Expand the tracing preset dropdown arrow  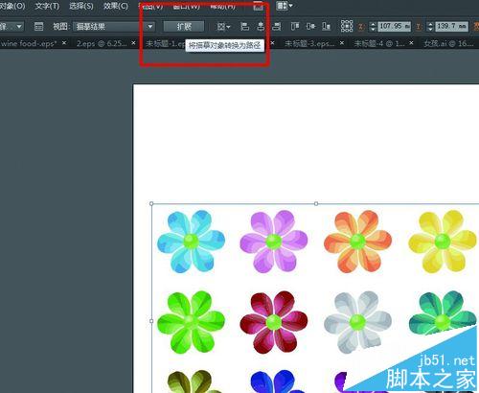tap(19, 26)
